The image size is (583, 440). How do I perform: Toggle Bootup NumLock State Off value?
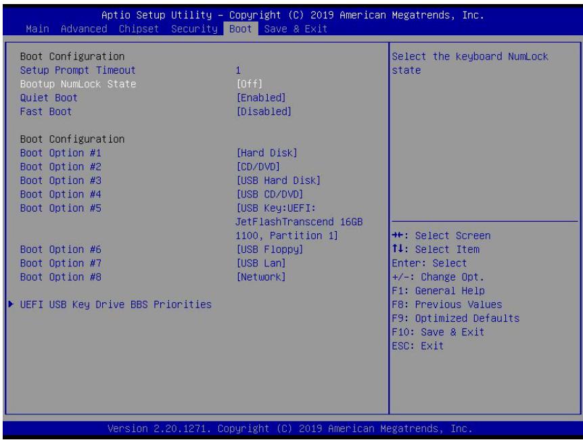pos(250,84)
